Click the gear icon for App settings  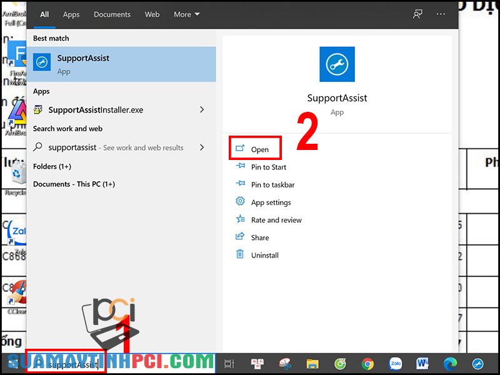tap(240, 201)
